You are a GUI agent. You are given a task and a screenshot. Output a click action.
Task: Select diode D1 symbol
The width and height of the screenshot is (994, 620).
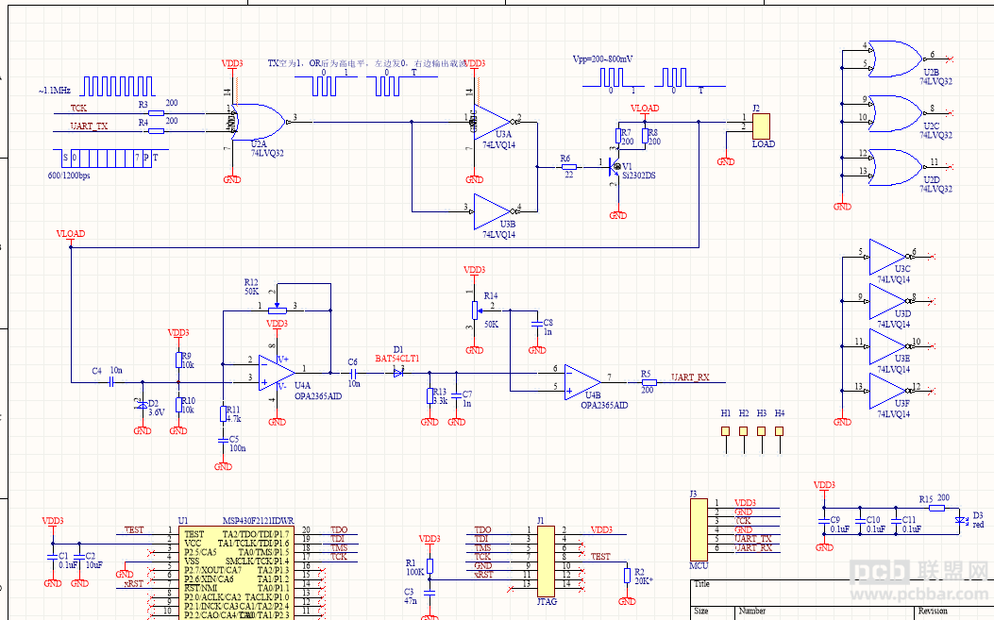[x=398, y=374]
